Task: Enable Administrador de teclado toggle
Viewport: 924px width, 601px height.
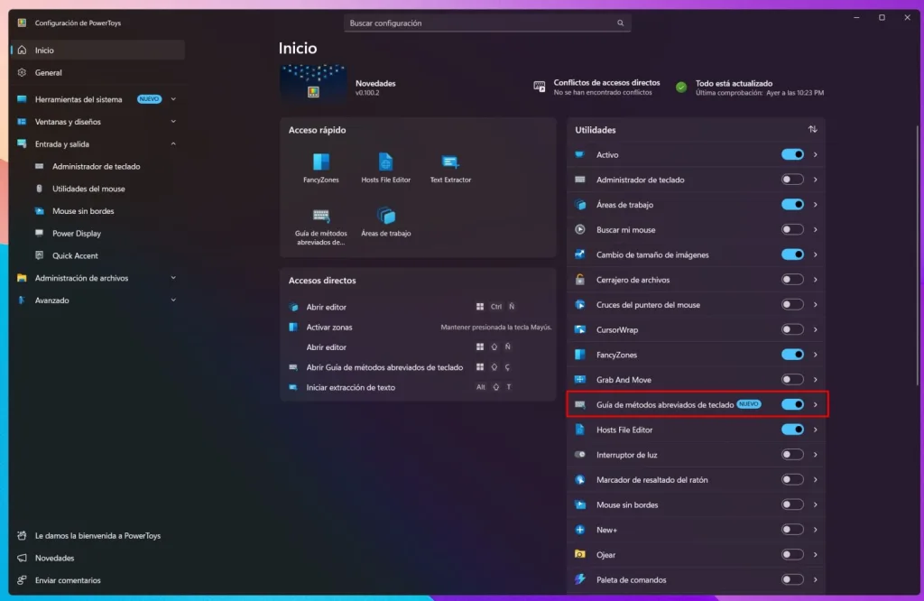Action: (792, 179)
